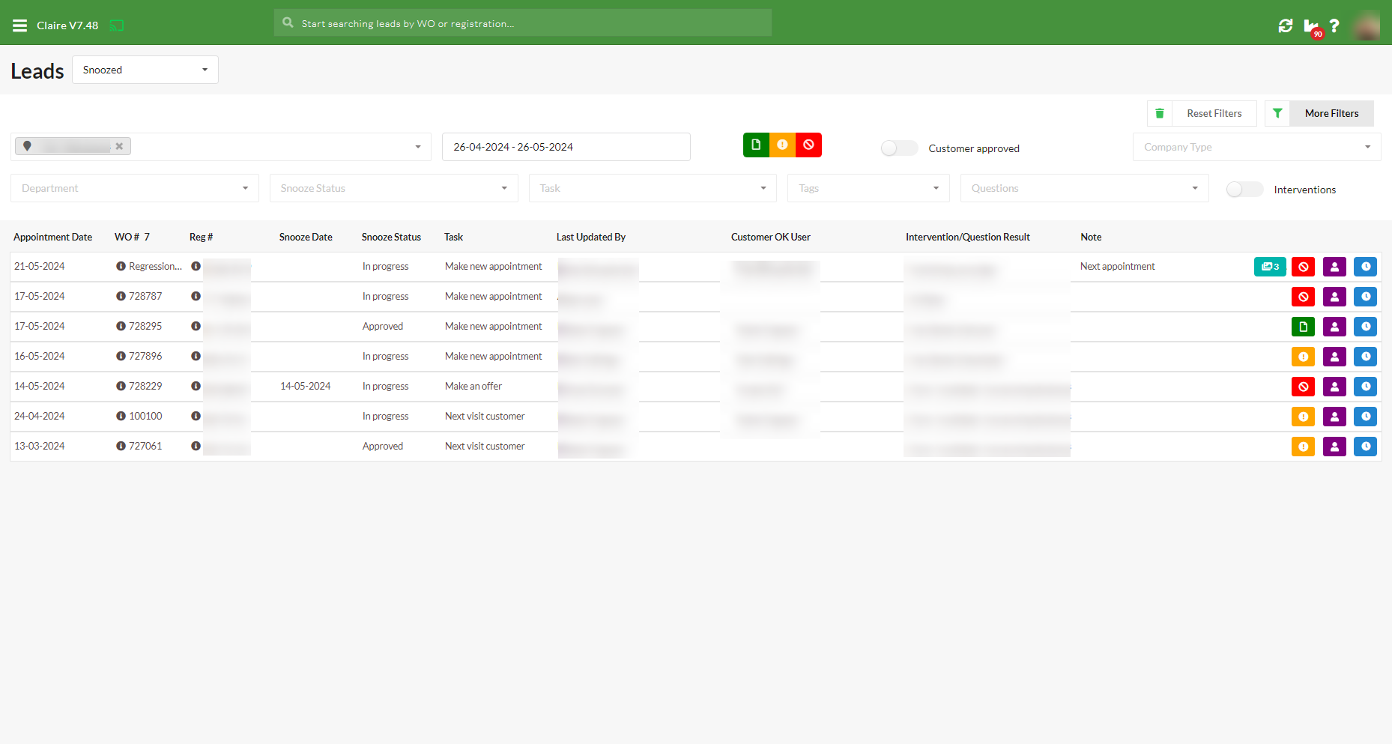
Task: Click the Reset Filters button
Action: coord(1214,113)
